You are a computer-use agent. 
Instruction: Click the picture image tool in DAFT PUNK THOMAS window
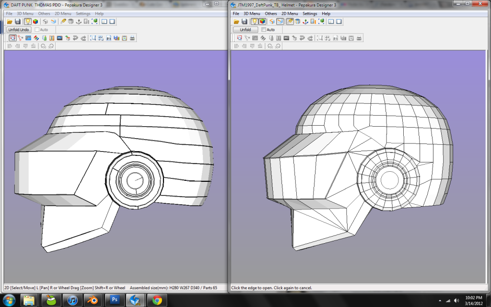(x=59, y=38)
